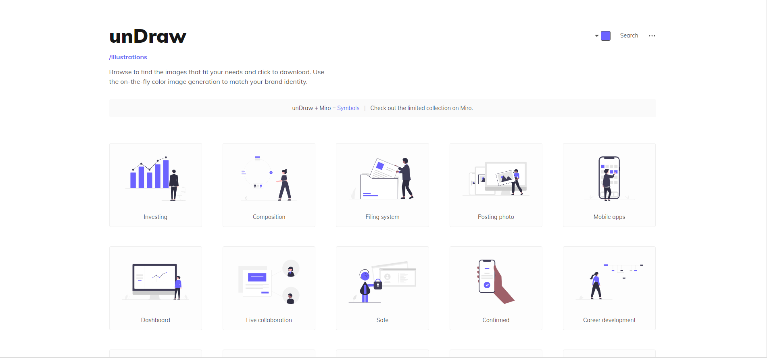The height and width of the screenshot is (358, 767).
Task: Click the /illustrations breadcrumb link
Action: pyautogui.click(x=128, y=57)
